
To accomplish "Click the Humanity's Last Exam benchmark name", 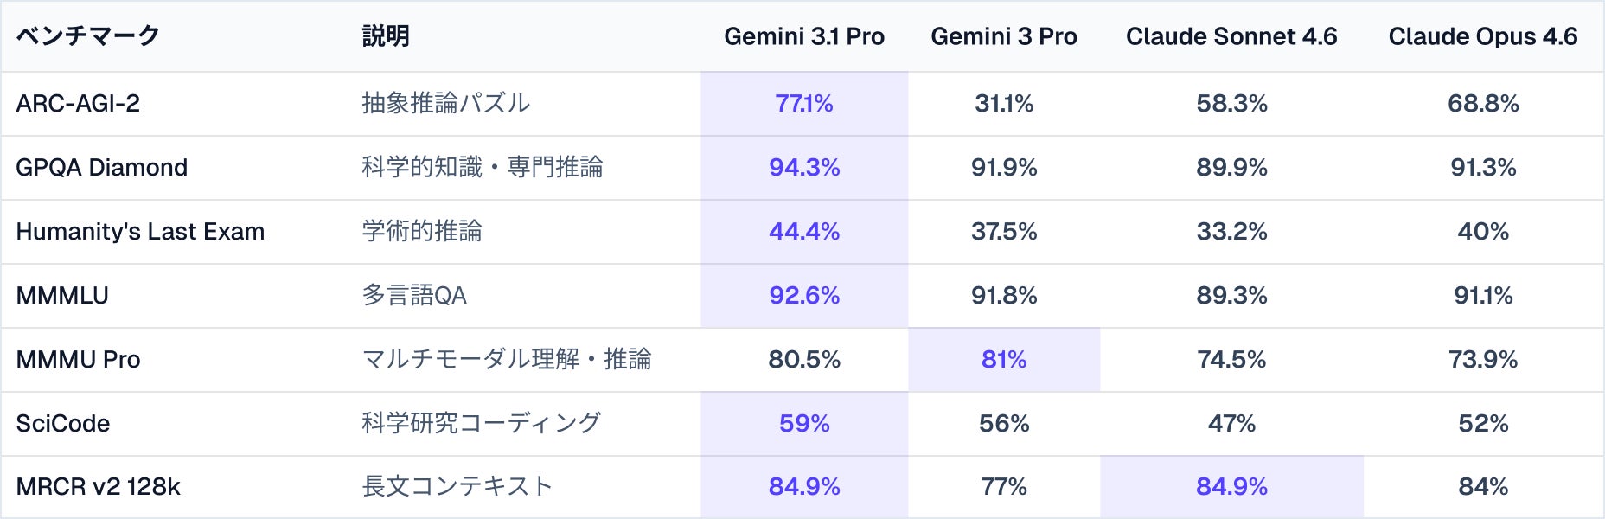I will 140,232.
